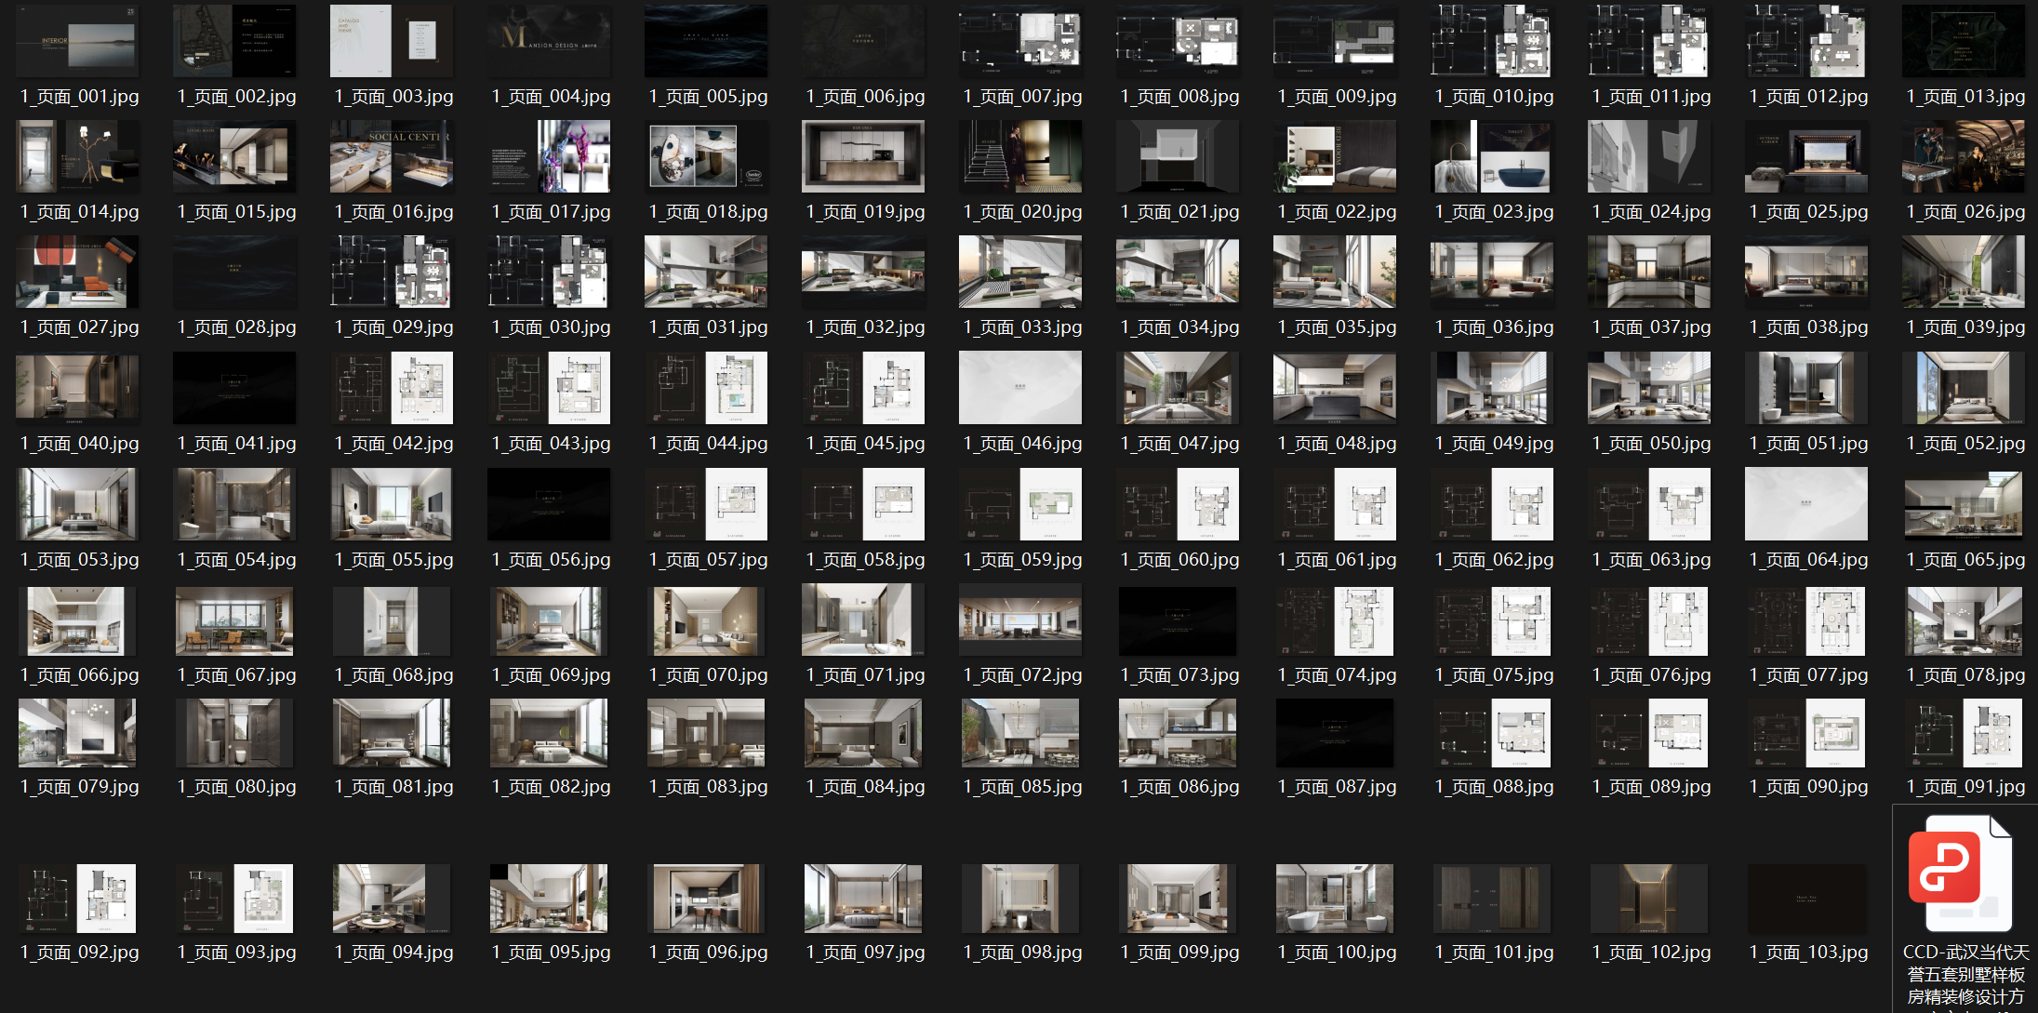Screen dimensions: 2038x1013
Task: Select the 1_页面_100.jpg bathroom thumbnail
Action: [1335, 898]
